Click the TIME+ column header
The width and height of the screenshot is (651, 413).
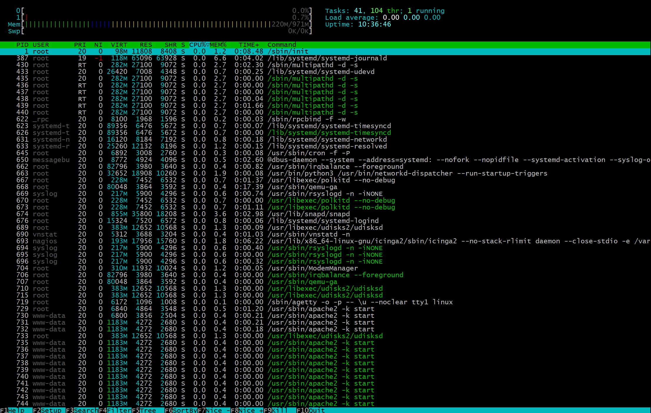coord(249,45)
